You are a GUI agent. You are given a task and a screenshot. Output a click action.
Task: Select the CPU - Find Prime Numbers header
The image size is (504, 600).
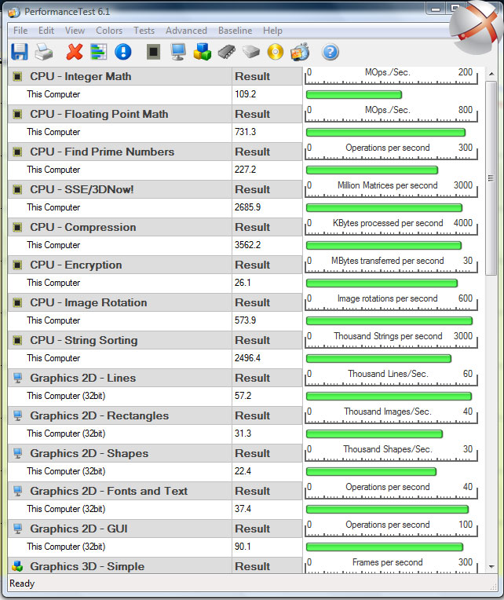tap(155, 152)
